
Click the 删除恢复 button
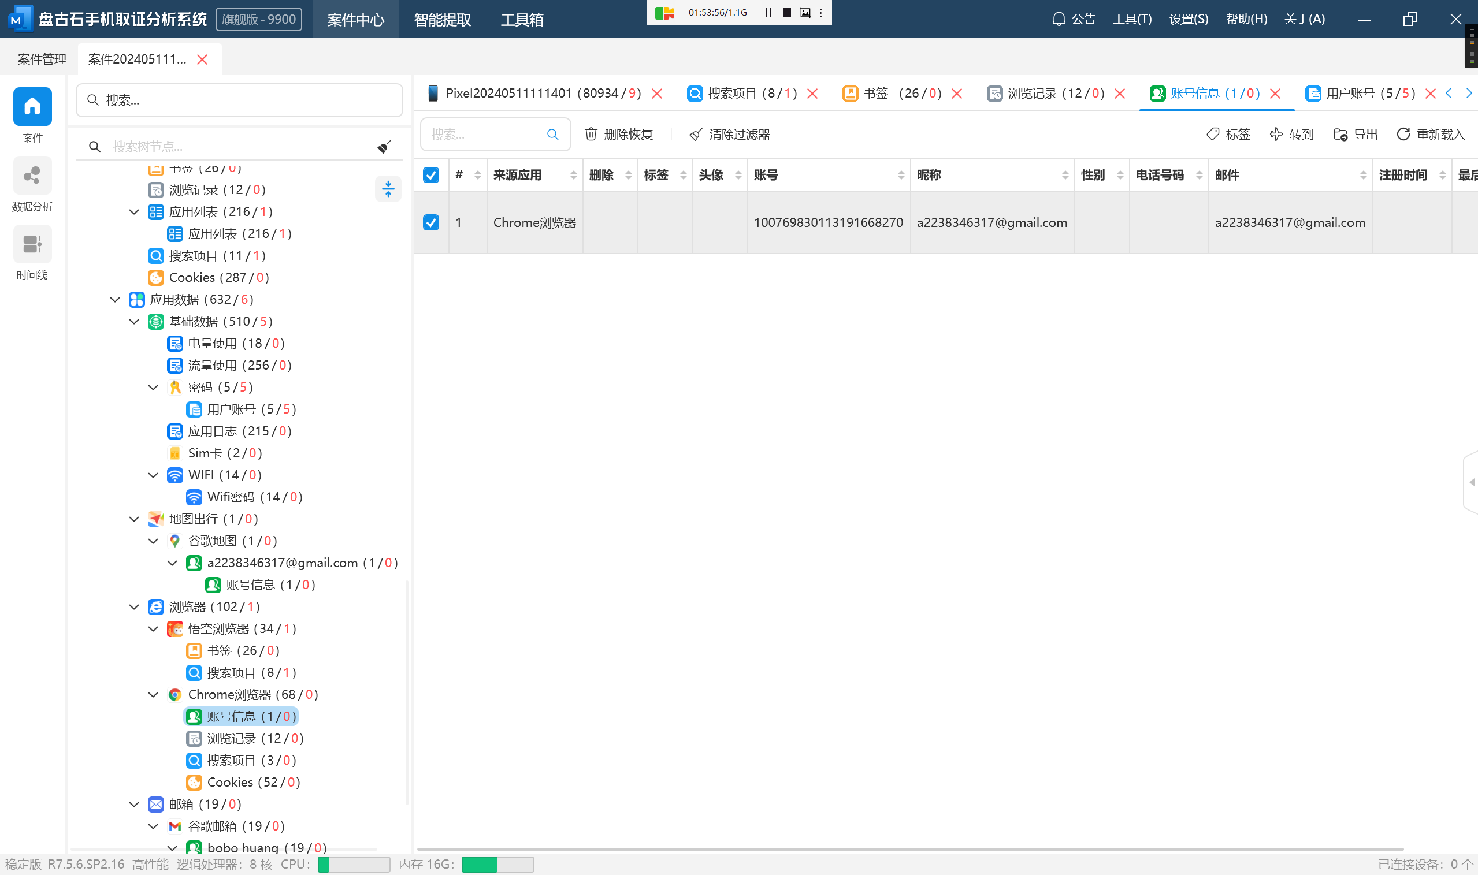pos(619,135)
